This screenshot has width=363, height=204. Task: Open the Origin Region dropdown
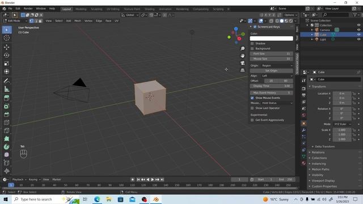click(277, 66)
